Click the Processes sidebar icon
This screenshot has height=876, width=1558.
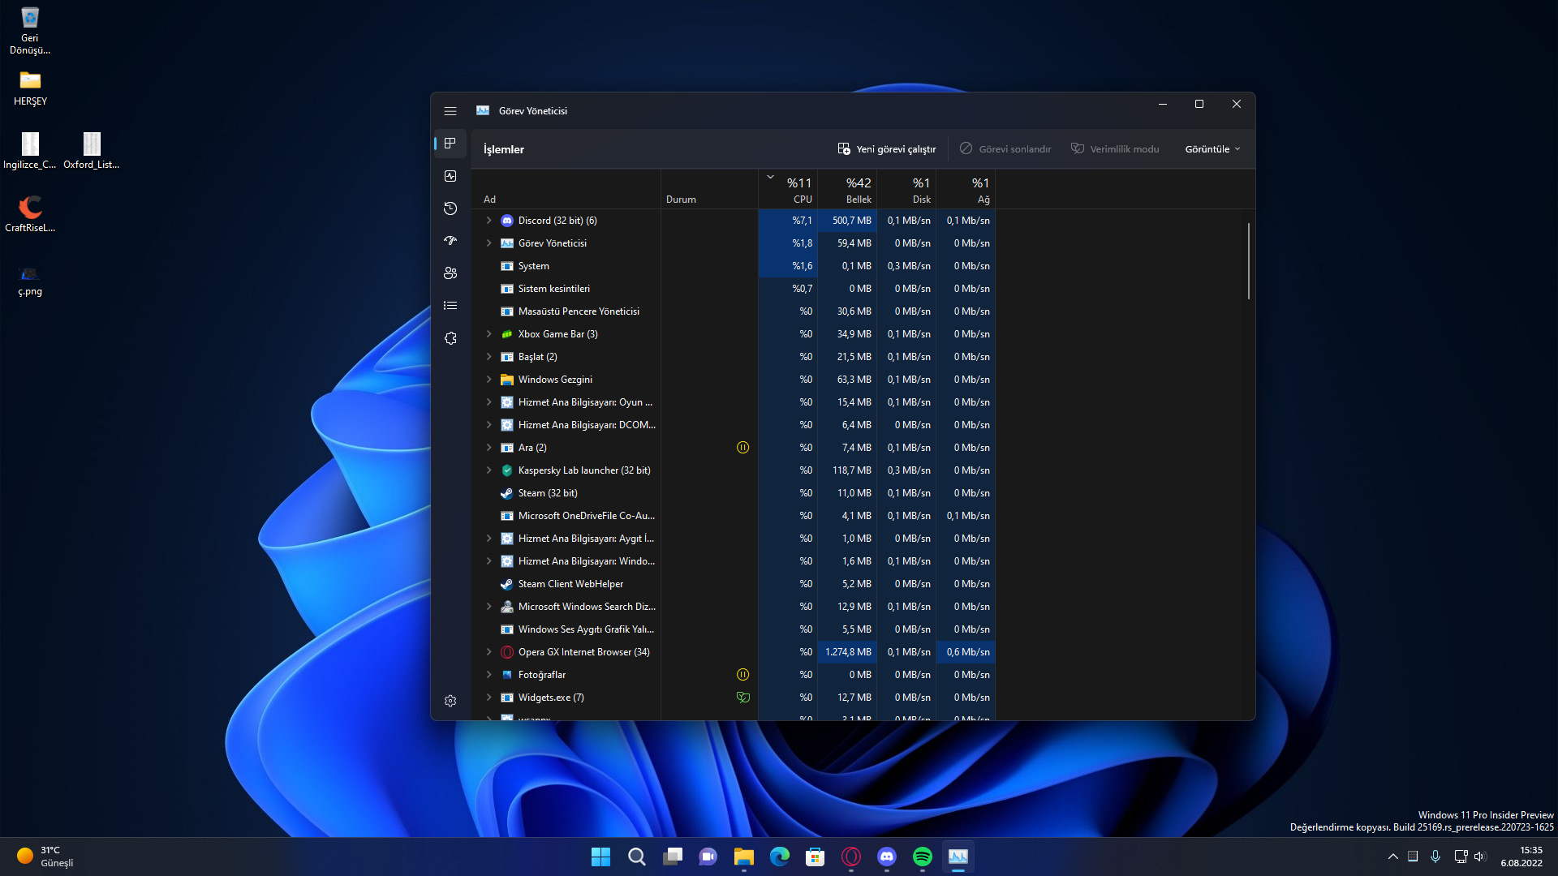450,144
